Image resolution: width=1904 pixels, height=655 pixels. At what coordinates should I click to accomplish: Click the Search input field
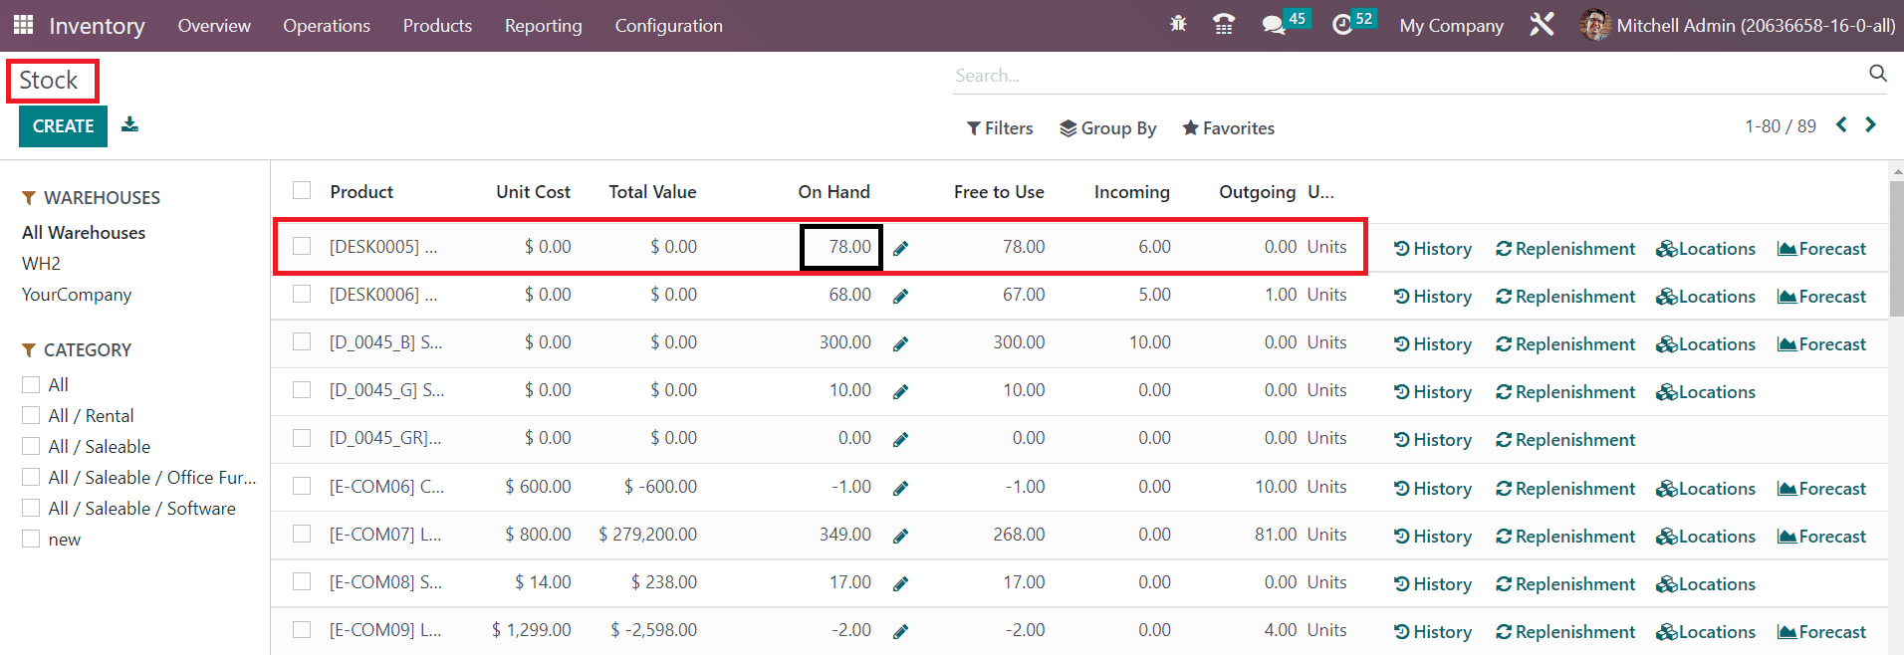tap(1404, 76)
